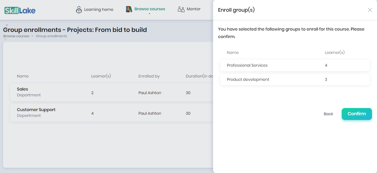Click learner count 3 for Product development
Screen dimensions: 377x173
326,79
